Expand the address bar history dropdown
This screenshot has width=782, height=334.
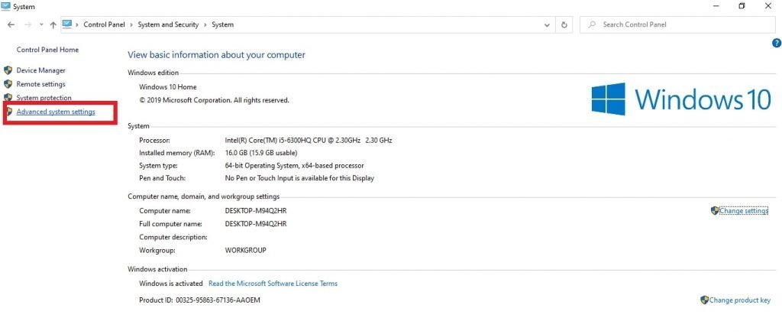click(547, 24)
